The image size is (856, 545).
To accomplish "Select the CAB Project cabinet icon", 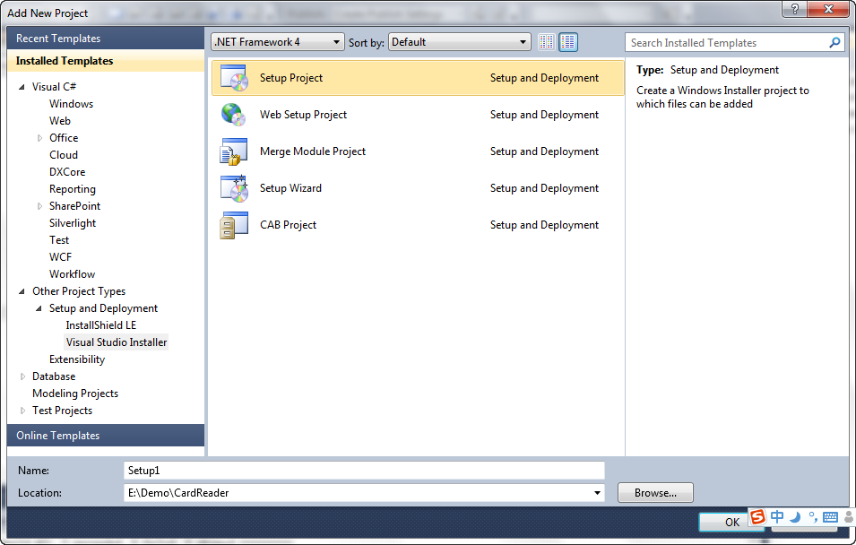I will pos(229,225).
